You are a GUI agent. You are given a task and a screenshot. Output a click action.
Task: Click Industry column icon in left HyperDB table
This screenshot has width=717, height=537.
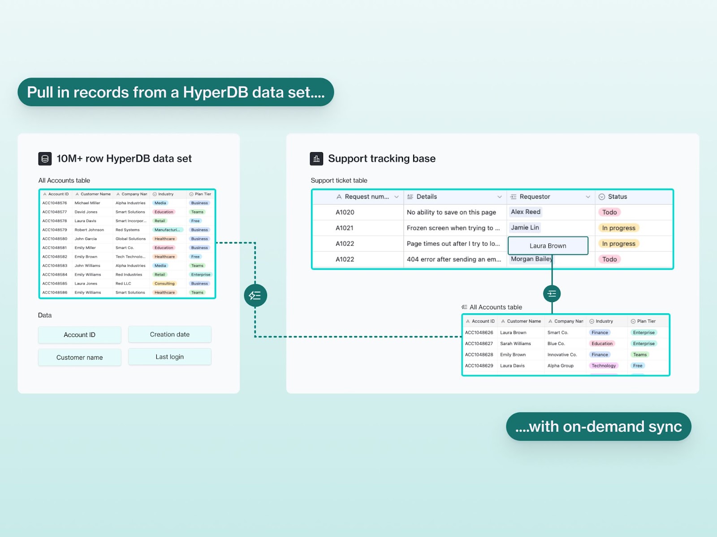click(x=155, y=194)
